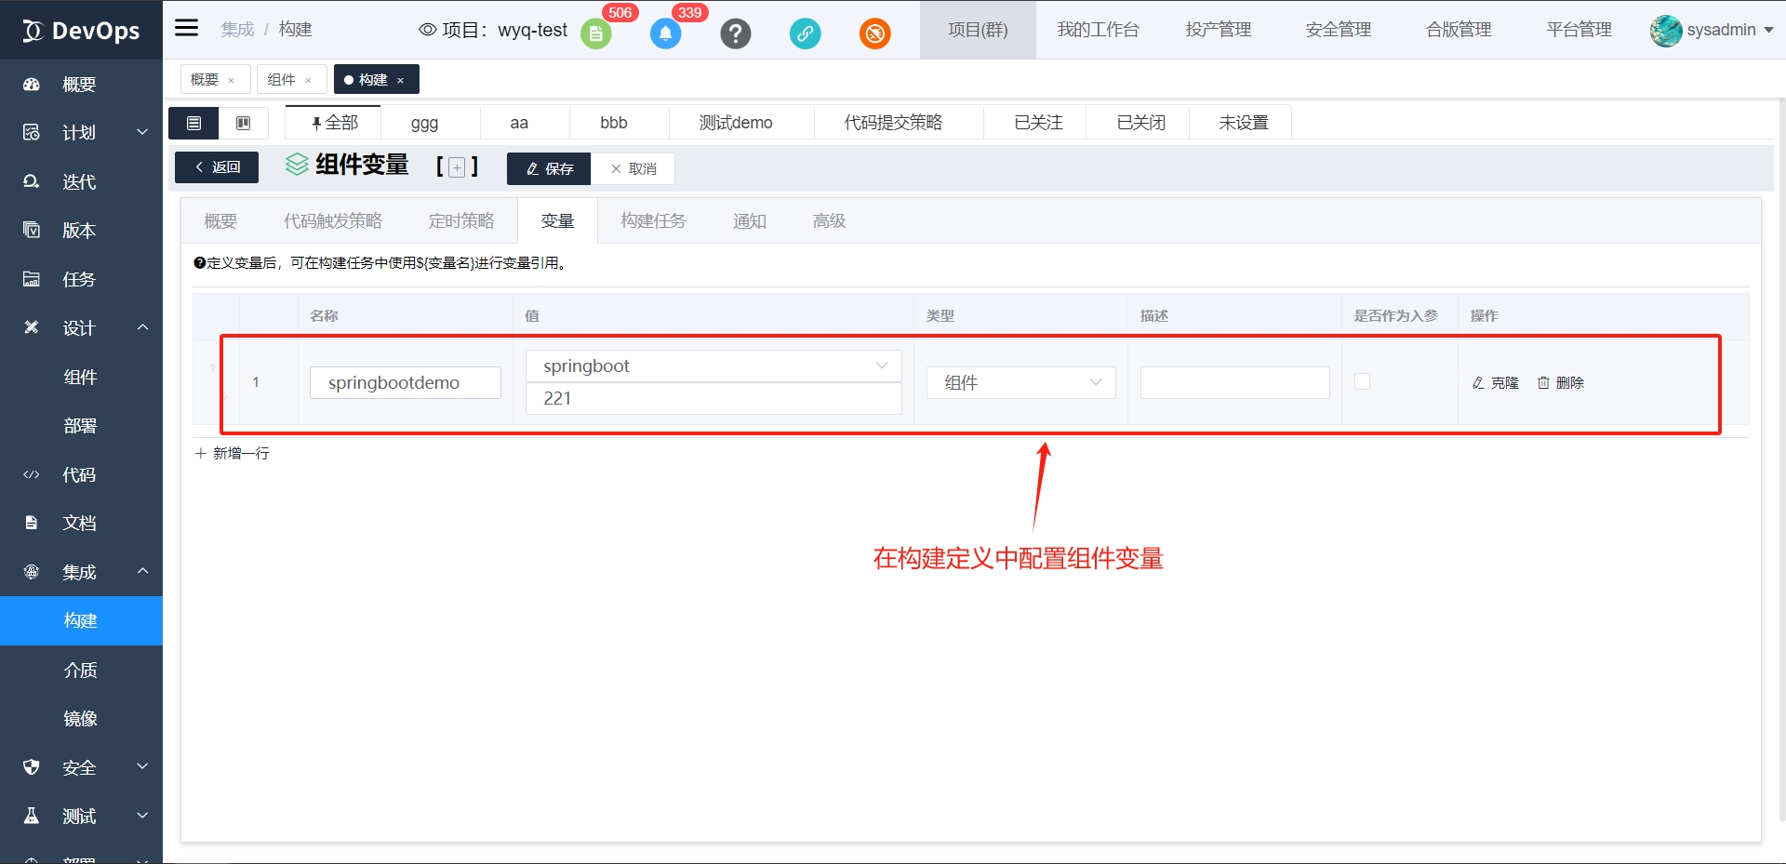Select the 全部 filter tab
Screen dimensions: 1786x864
(333, 123)
